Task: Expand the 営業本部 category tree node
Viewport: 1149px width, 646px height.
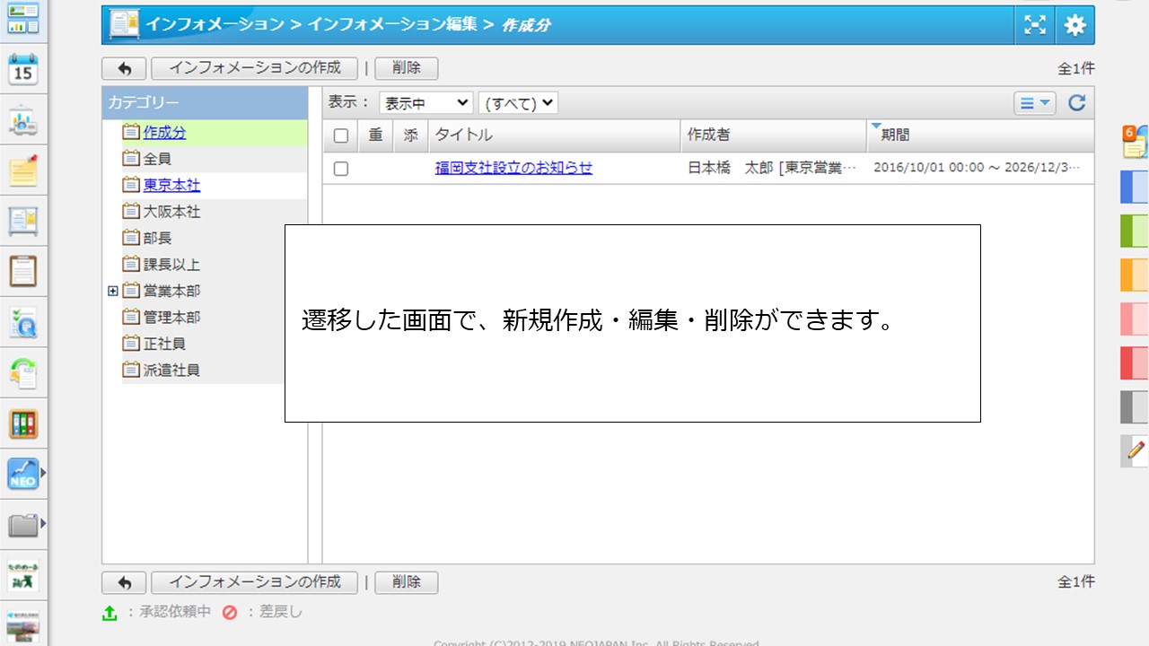Action: tap(112, 291)
